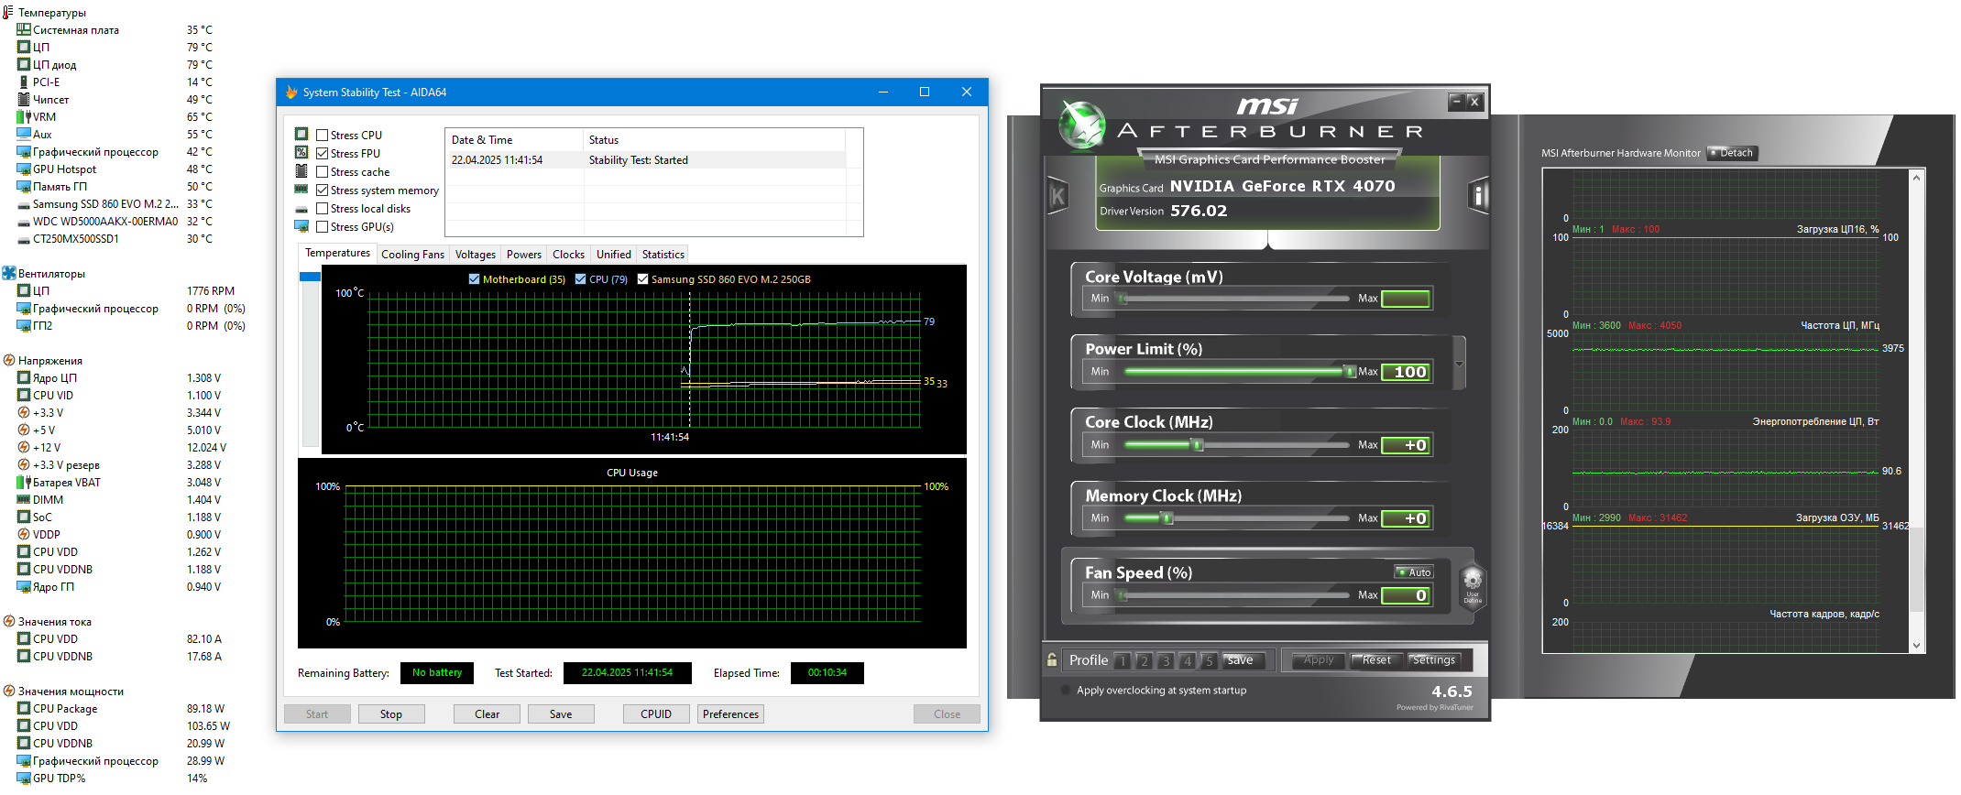Image resolution: width=1961 pixels, height=795 pixels.
Task: Click the Stress local disks drive icon
Action: [x=301, y=209]
